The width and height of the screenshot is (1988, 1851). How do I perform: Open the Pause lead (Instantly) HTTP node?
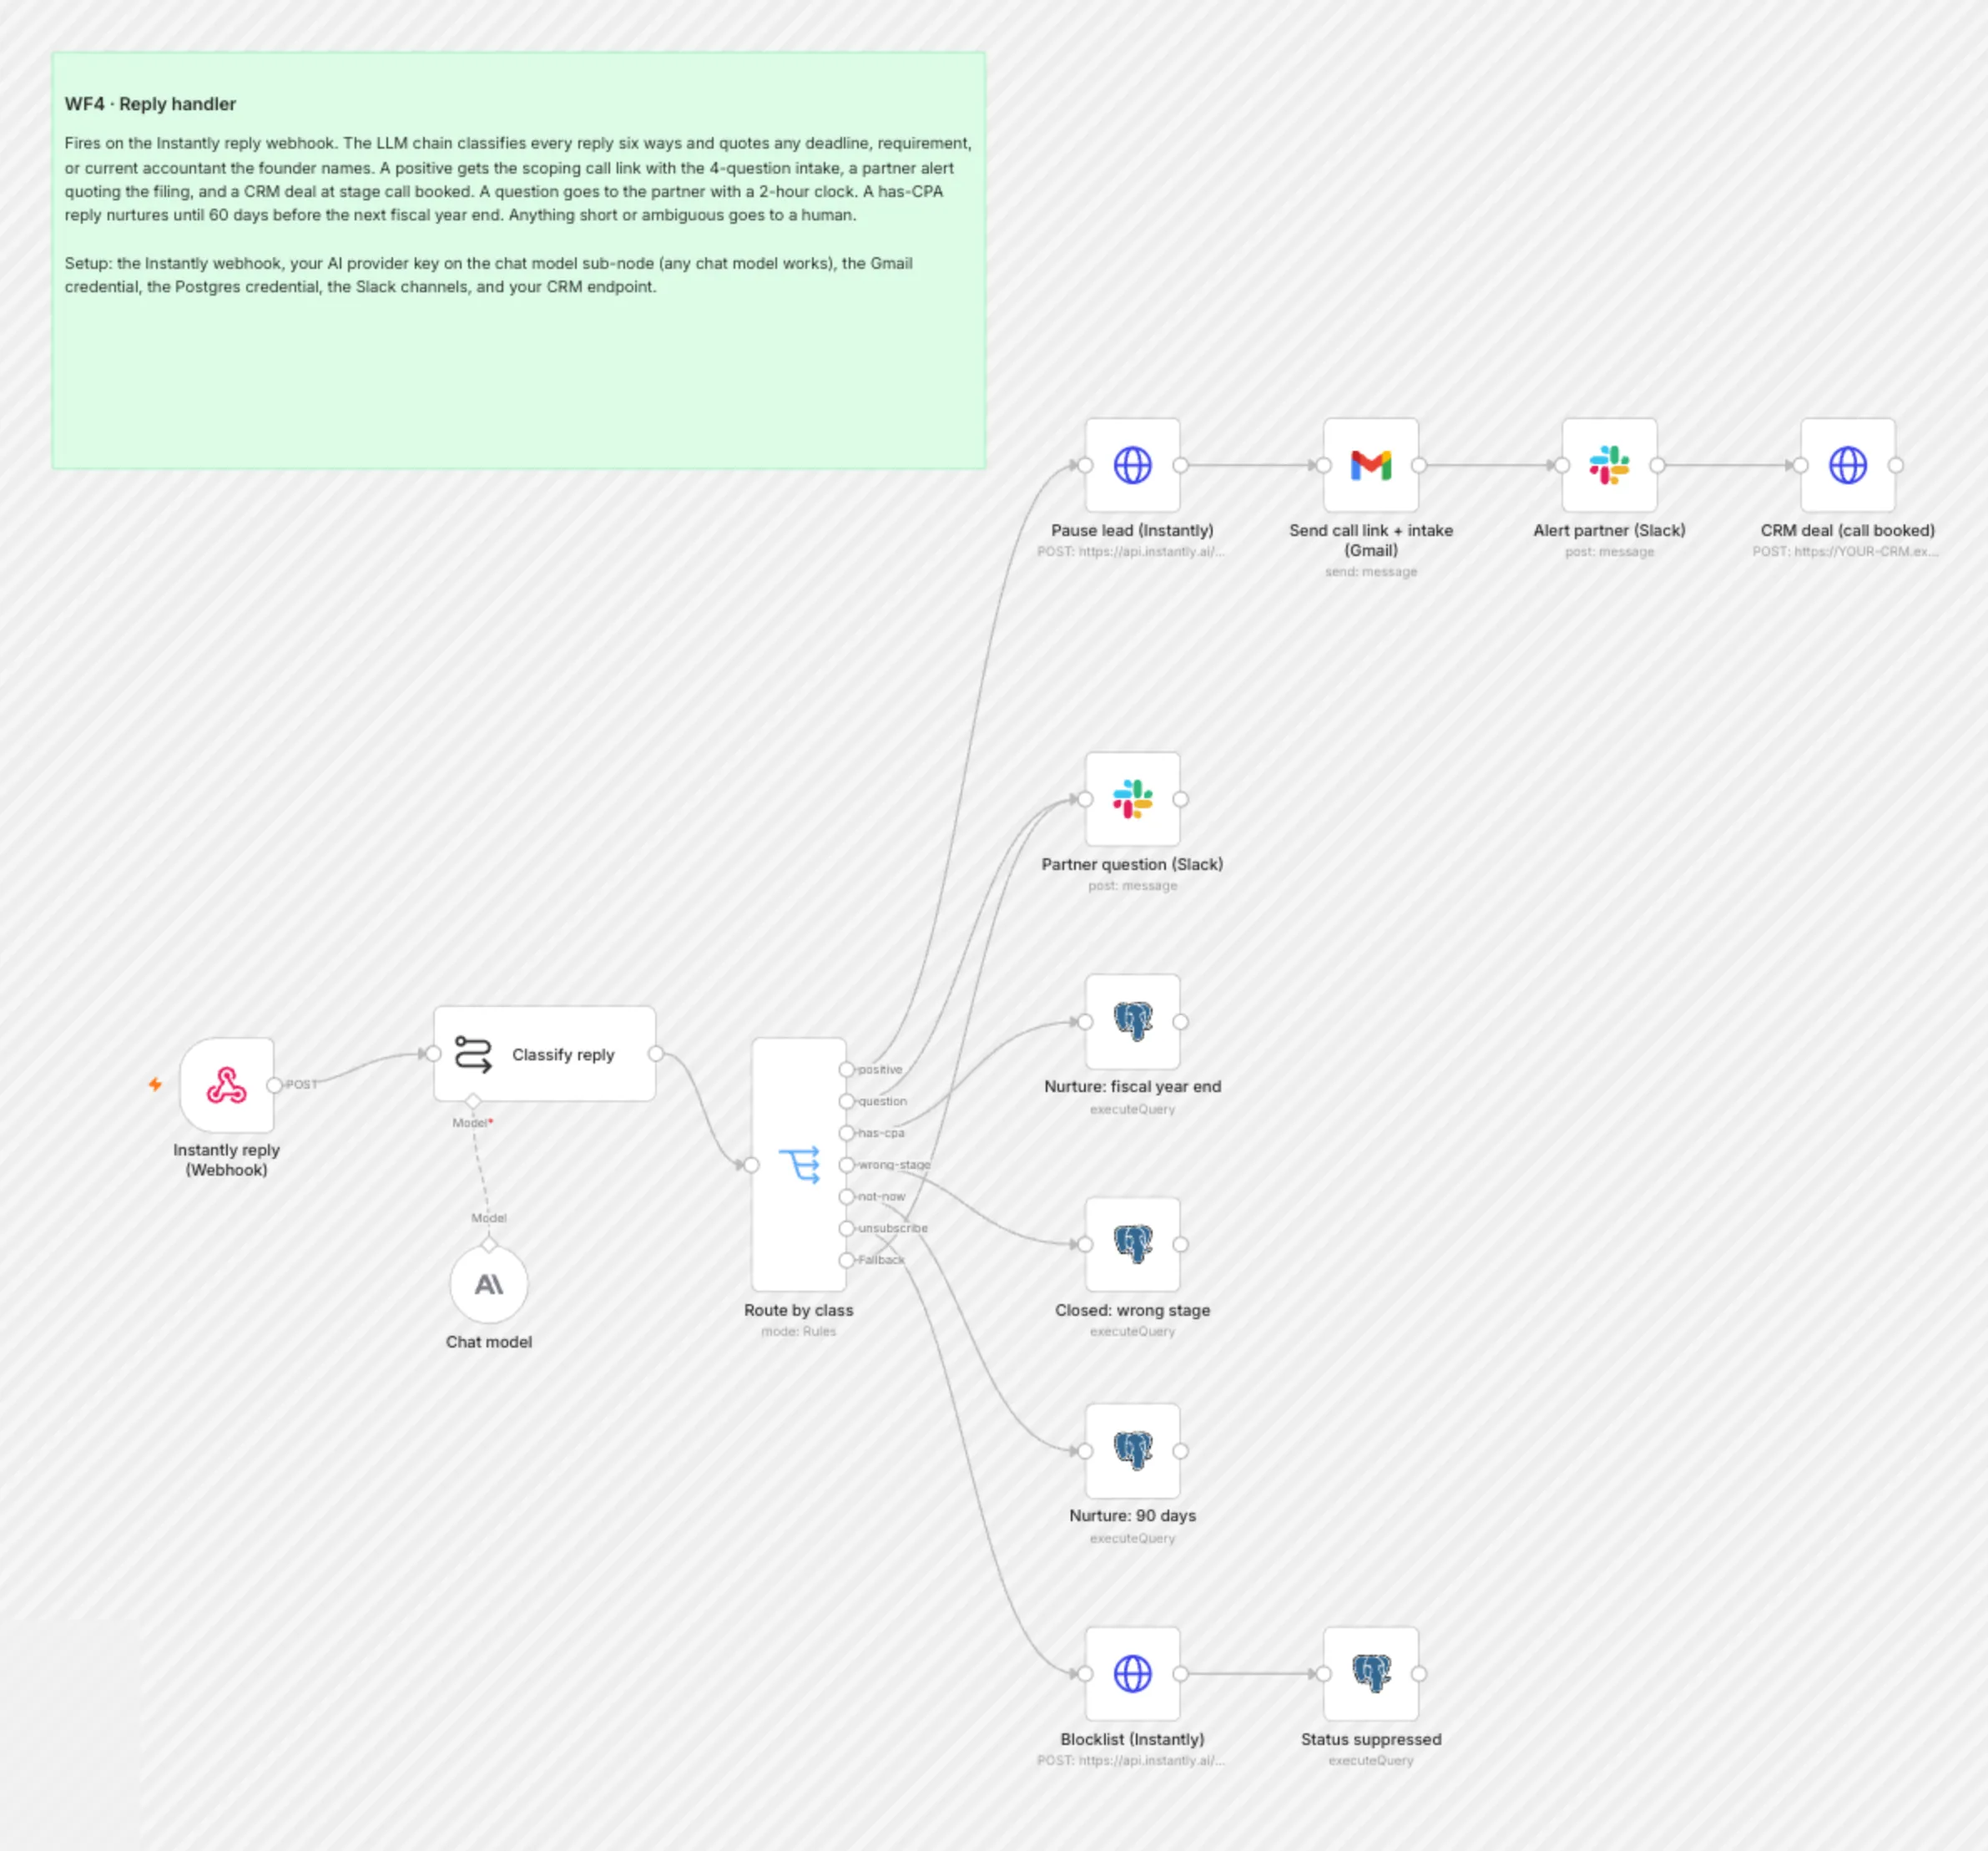(1132, 465)
